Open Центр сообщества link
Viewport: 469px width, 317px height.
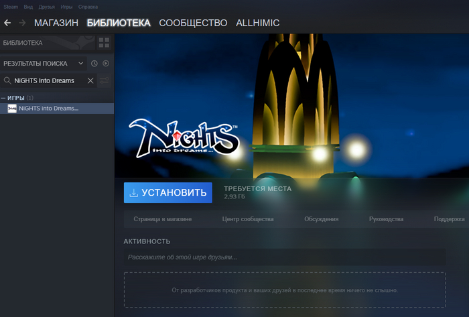tap(248, 219)
